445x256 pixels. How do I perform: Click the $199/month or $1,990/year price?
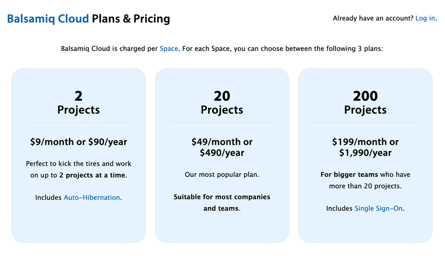pos(365,147)
